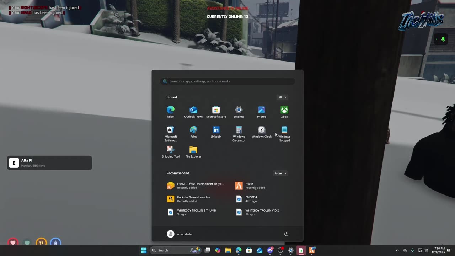The image size is (455, 256).
Task: Switch to Discord on the taskbar
Action: tap(270, 250)
